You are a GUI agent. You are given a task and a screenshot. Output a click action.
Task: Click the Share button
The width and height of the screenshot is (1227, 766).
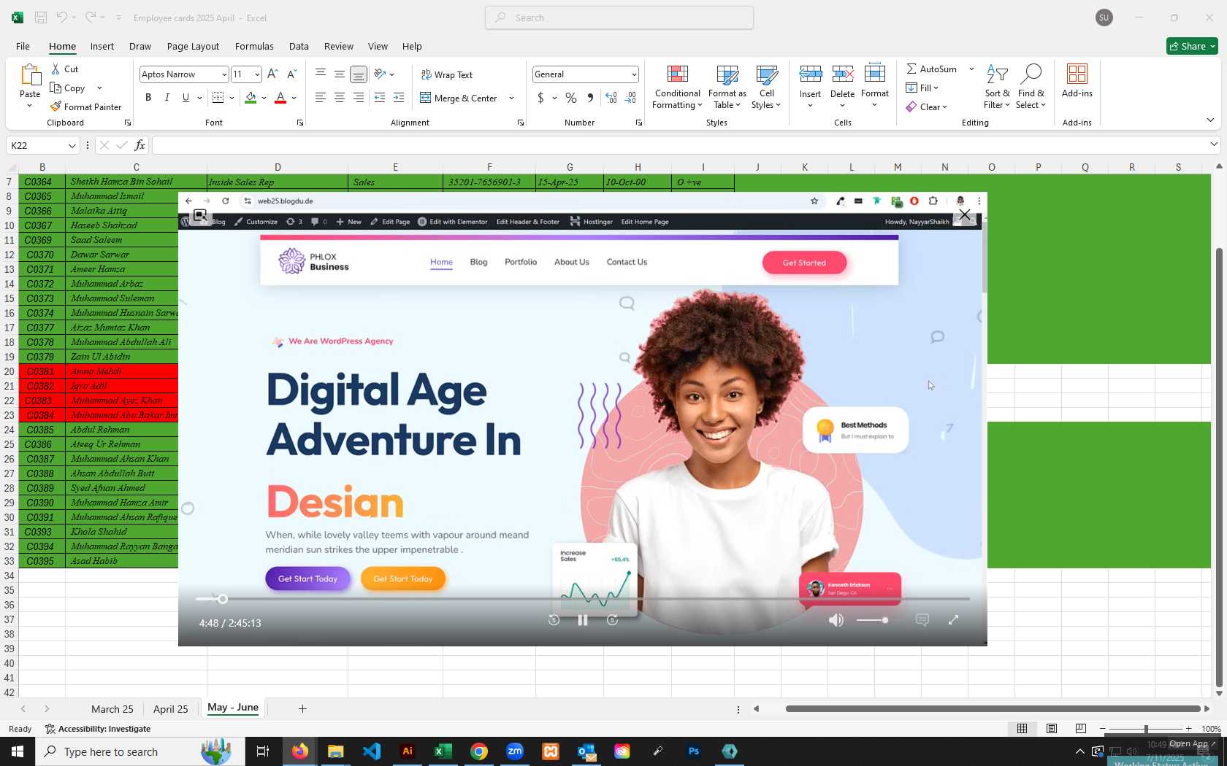[x=1192, y=46]
